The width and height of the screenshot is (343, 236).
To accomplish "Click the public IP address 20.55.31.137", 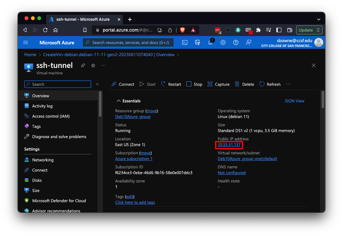I will (x=229, y=145).
